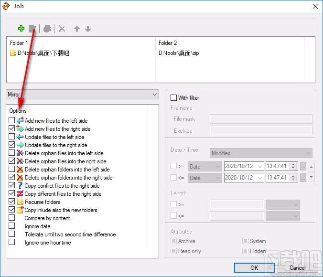Viewport: 323px width, 277px height.
Task: Click the 'Delete orphan files into right' icon
Action: [x=20, y=161]
